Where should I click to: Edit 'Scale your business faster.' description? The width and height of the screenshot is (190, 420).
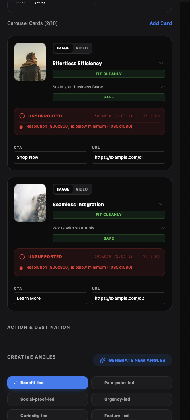78,87
